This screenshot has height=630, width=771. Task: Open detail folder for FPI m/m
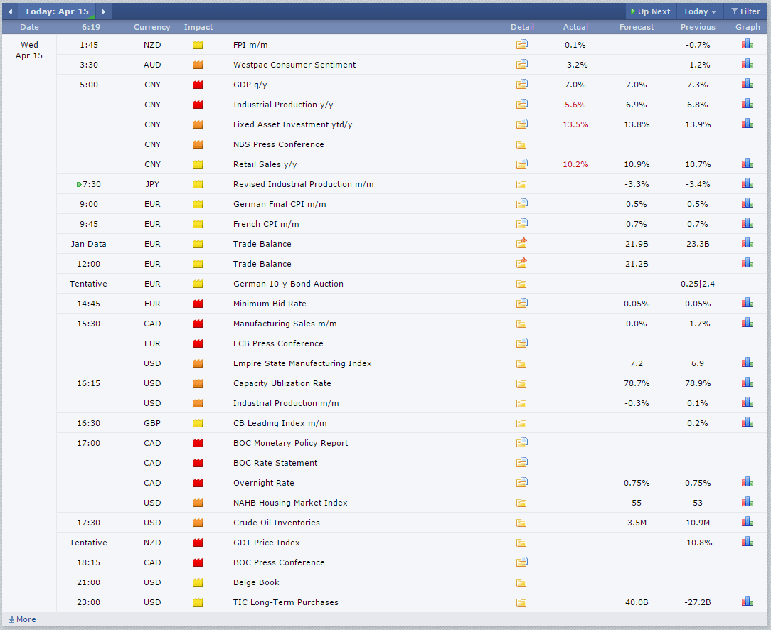click(521, 44)
